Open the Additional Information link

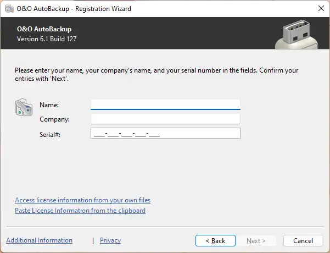40,240
